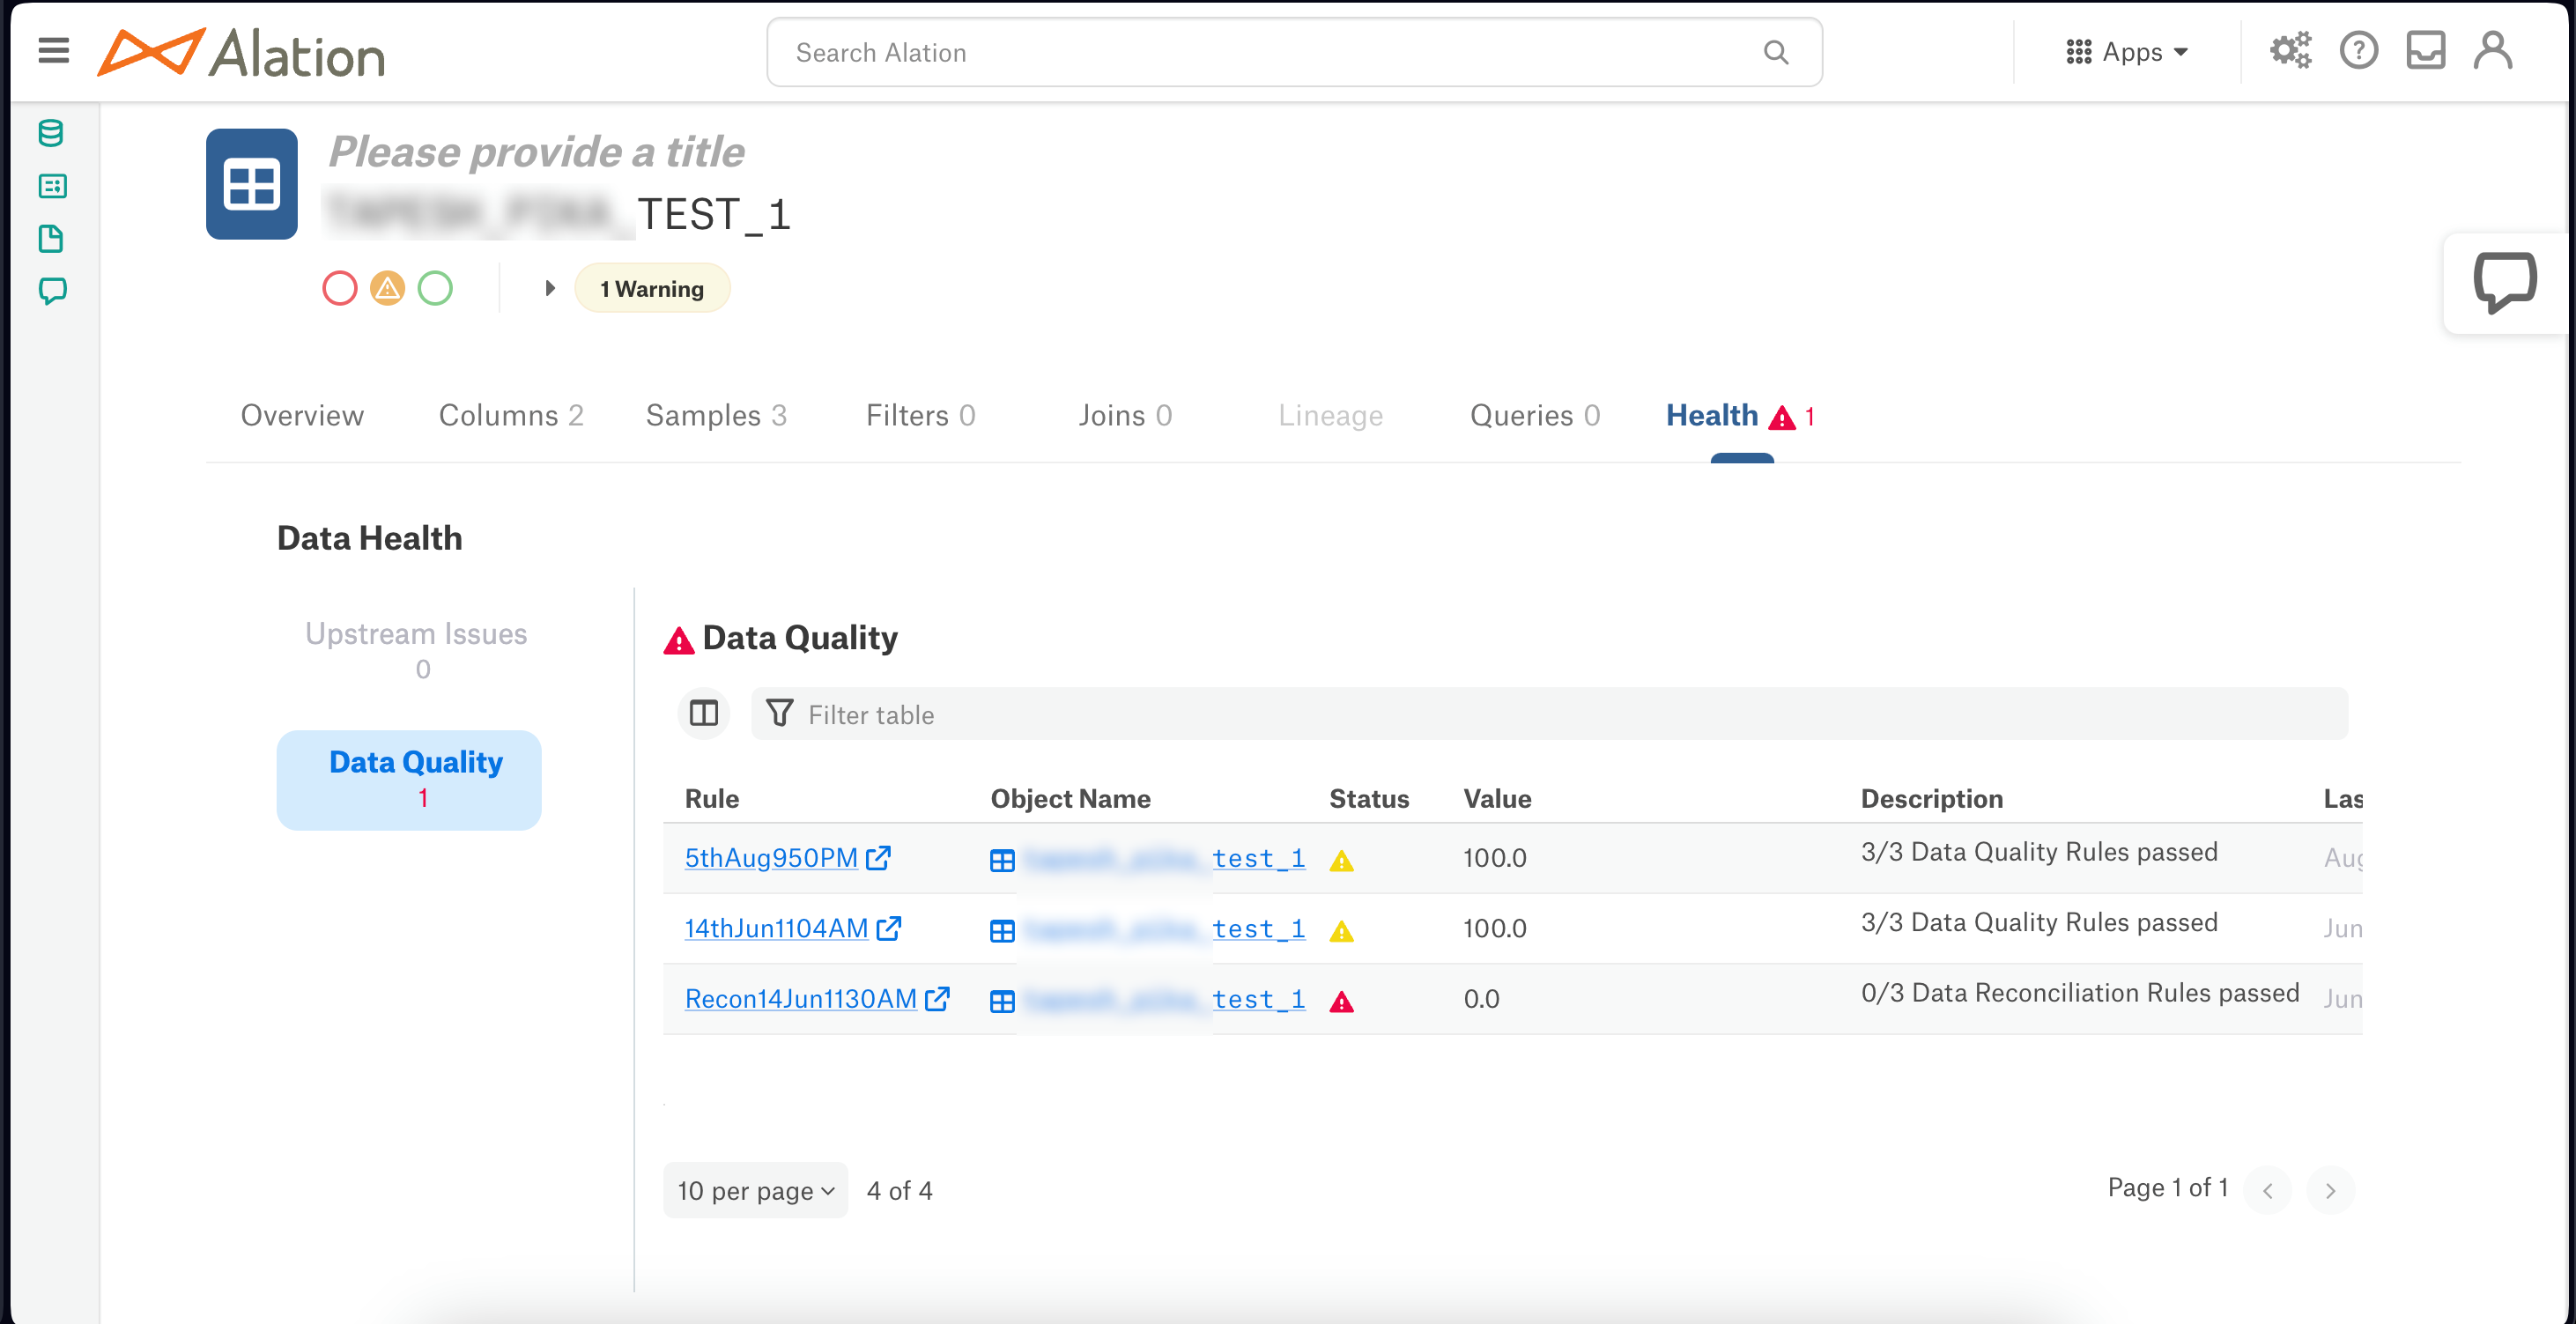The width and height of the screenshot is (2576, 1324).
Task: Switch to the Filters tab
Action: [x=920, y=415]
